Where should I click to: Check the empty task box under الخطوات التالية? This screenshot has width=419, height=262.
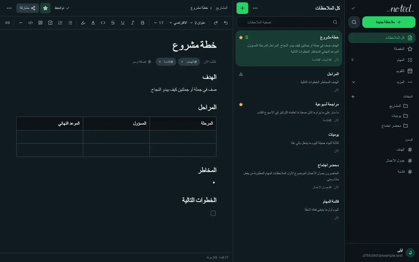213,213
